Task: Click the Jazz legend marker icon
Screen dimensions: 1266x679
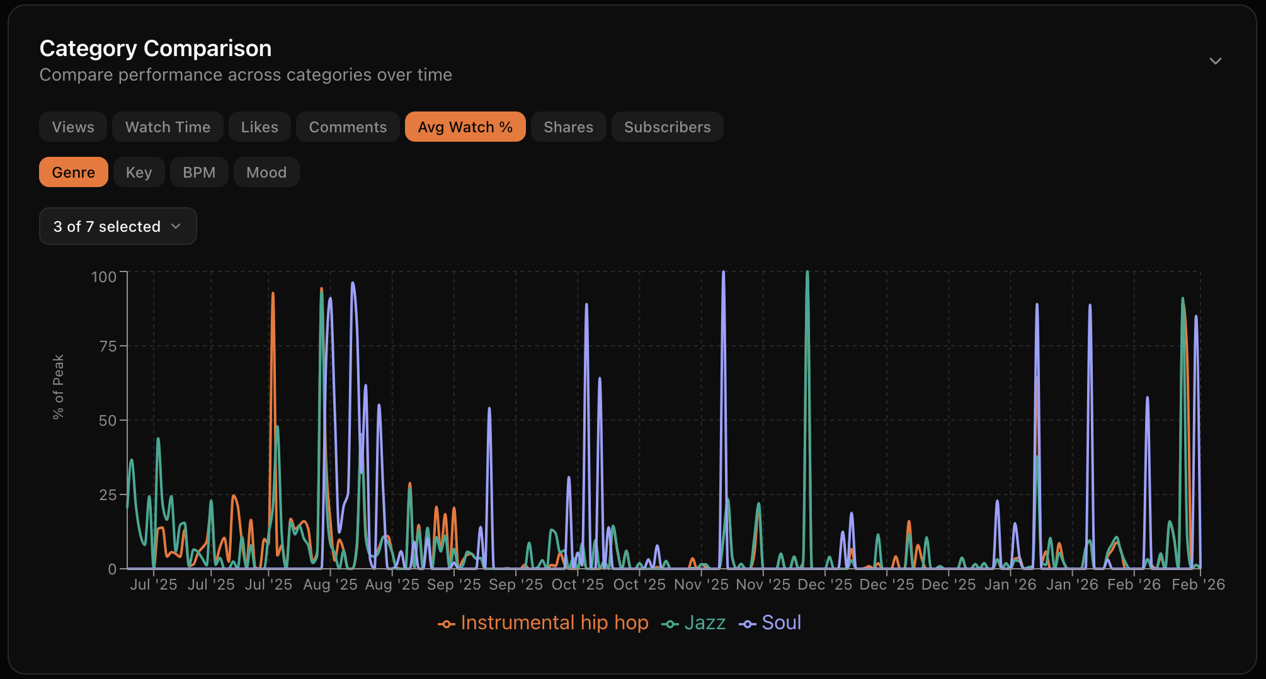Action: click(x=669, y=623)
